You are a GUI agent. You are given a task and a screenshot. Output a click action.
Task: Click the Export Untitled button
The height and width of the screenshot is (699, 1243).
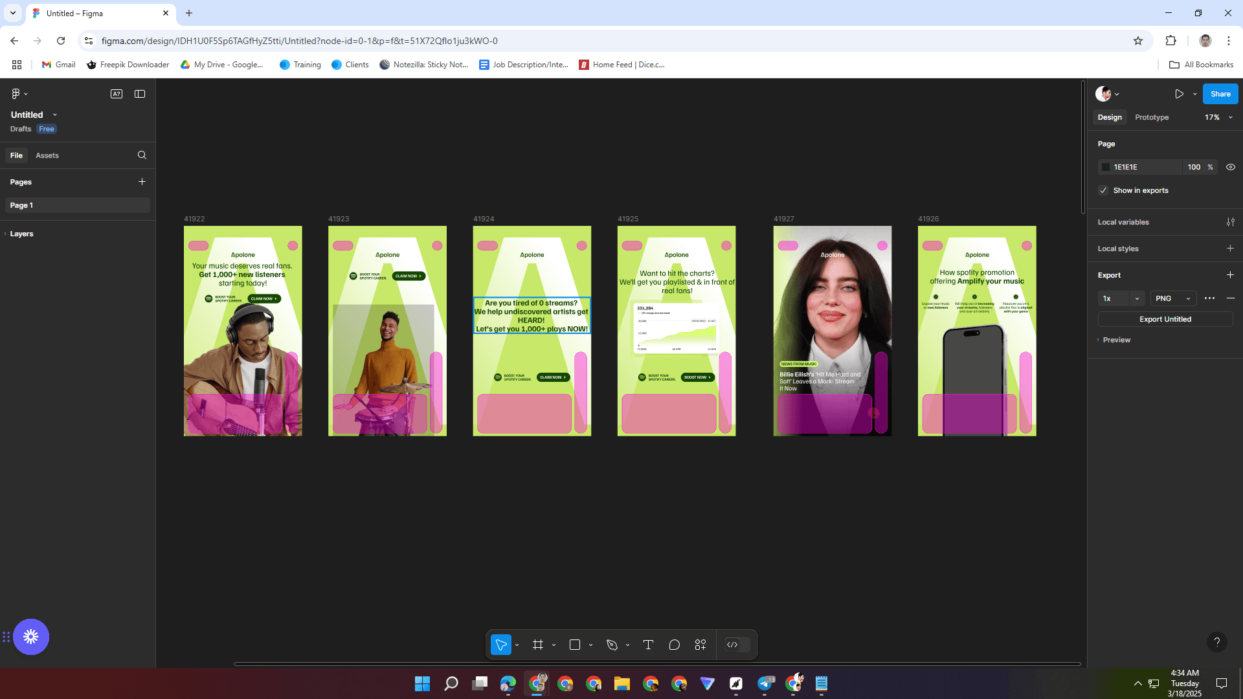click(1165, 319)
